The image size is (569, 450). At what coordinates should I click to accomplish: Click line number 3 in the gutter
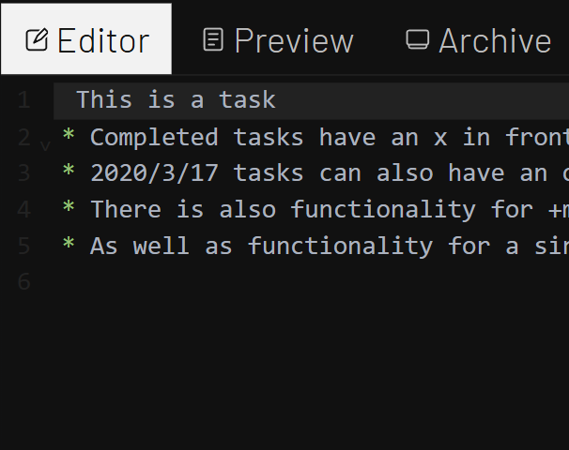[23, 172]
